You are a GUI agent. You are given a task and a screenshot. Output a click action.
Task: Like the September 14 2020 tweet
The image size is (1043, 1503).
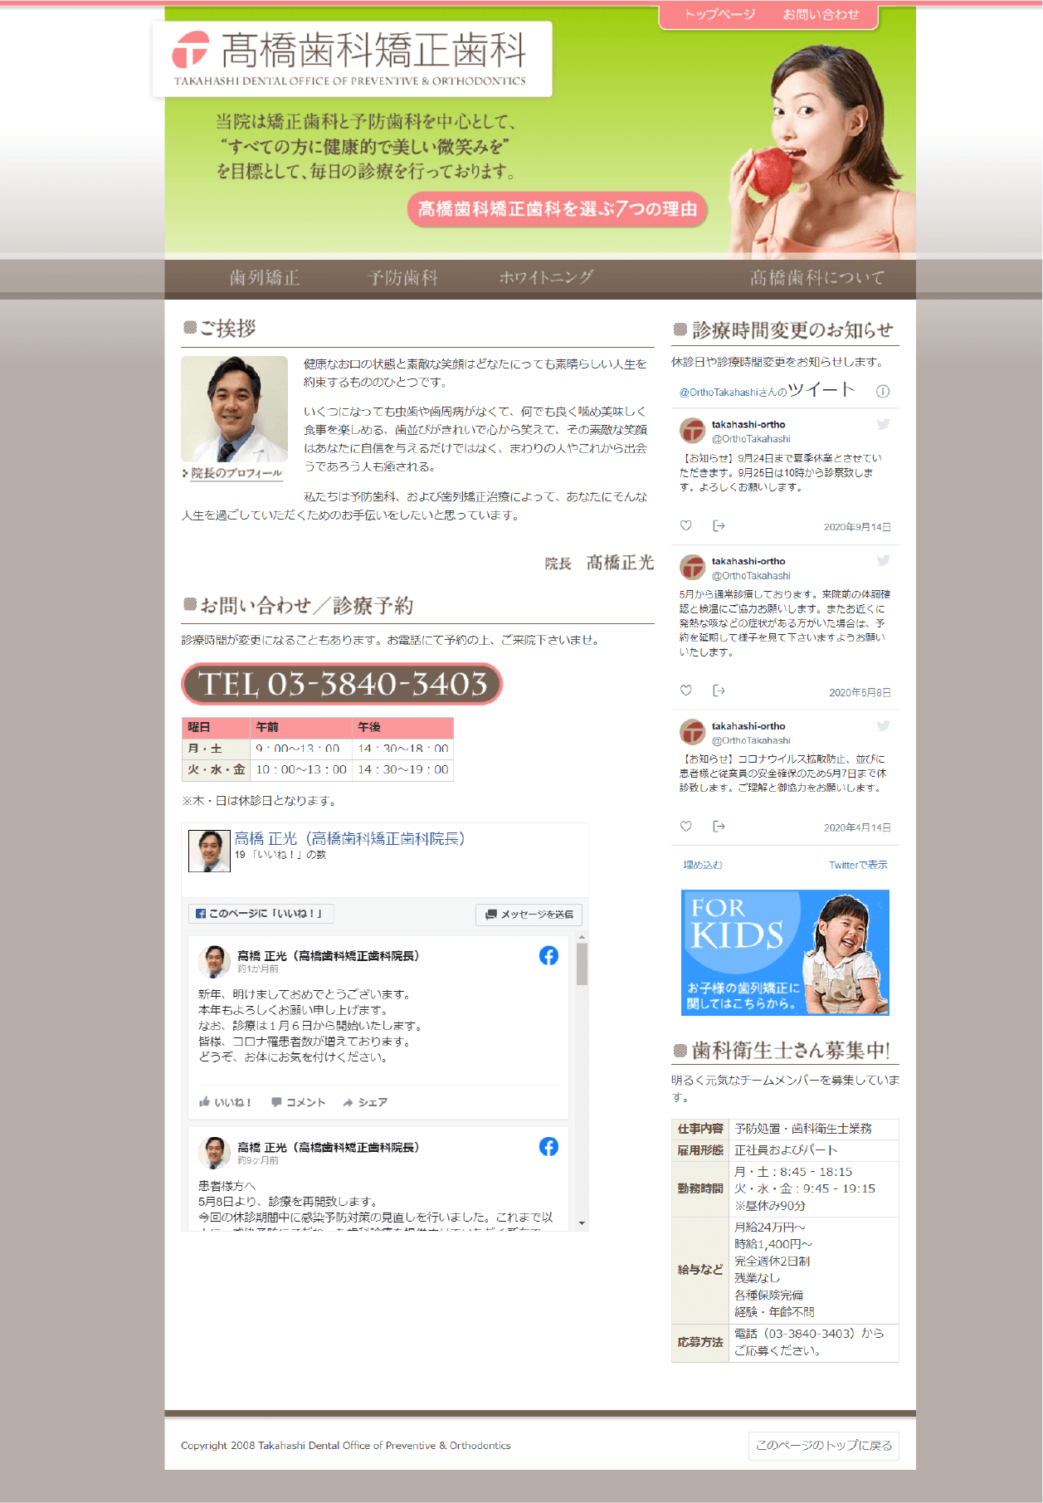[685, 525]
